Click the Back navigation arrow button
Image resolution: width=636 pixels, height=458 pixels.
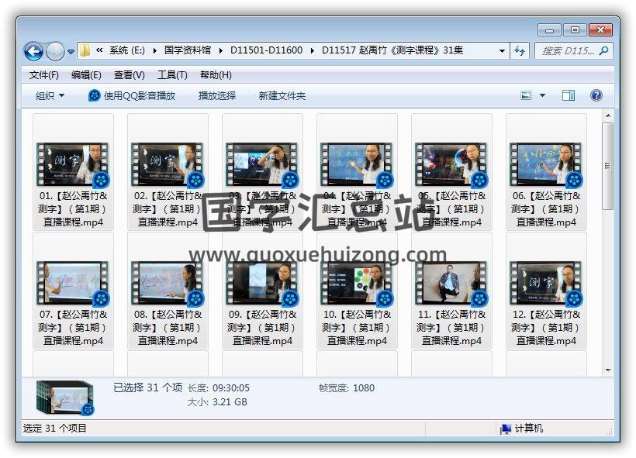[33, 51]
